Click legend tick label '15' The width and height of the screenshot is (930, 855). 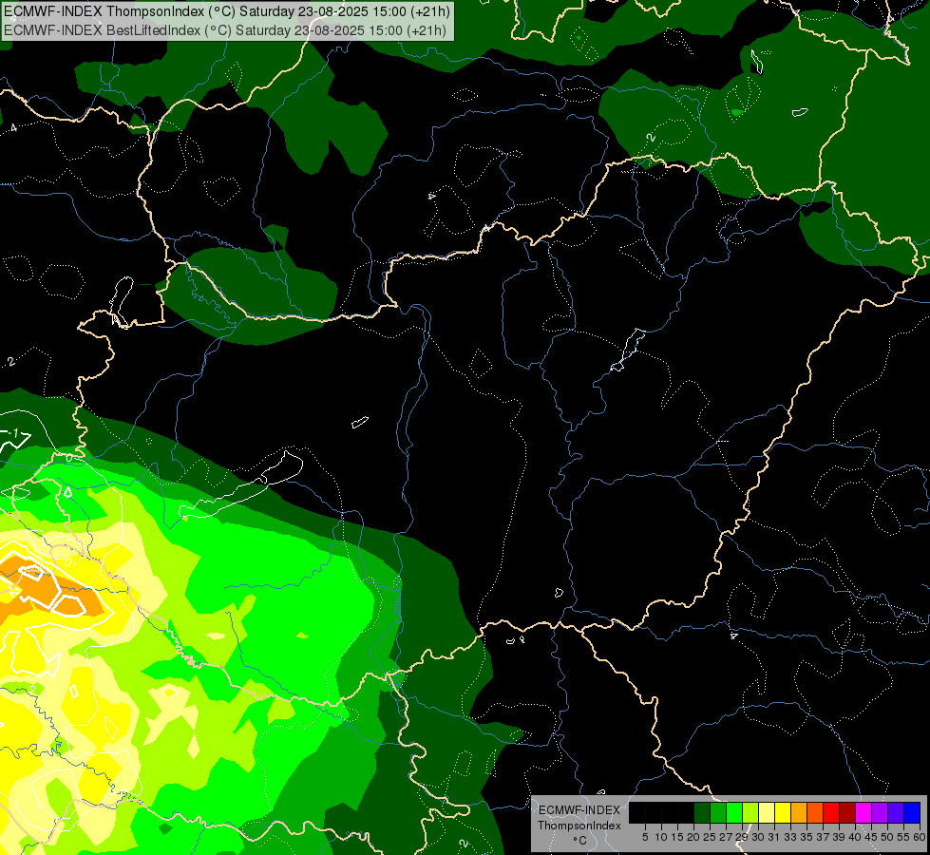click(677, 837)
